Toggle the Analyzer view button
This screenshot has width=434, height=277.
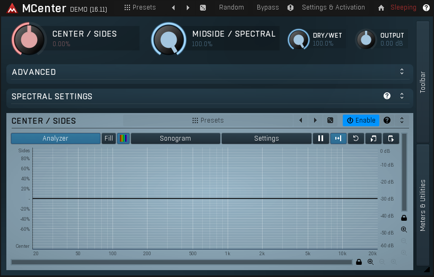(56, 138)
